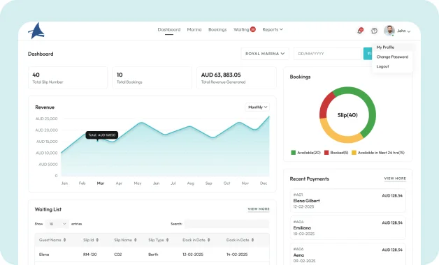439x265 pixels.
Task: Open the Dashboard tab
Action: tap(169, 29)
